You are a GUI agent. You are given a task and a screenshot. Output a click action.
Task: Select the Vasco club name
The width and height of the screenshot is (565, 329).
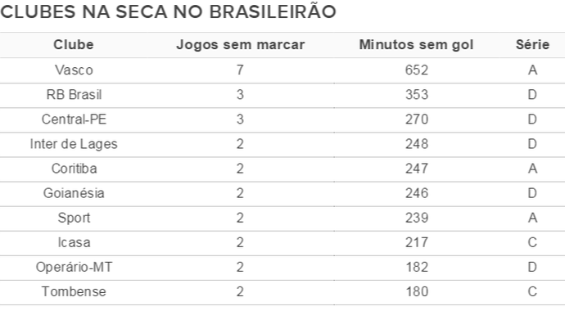click(x=74, y=70)
